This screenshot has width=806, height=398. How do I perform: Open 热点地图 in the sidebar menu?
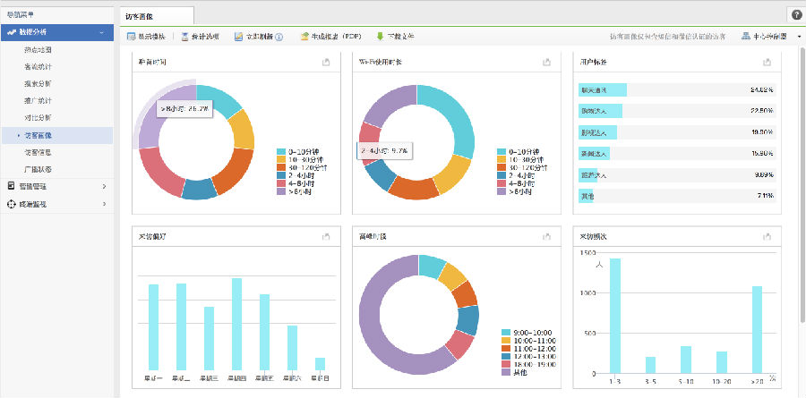point(38,49)
